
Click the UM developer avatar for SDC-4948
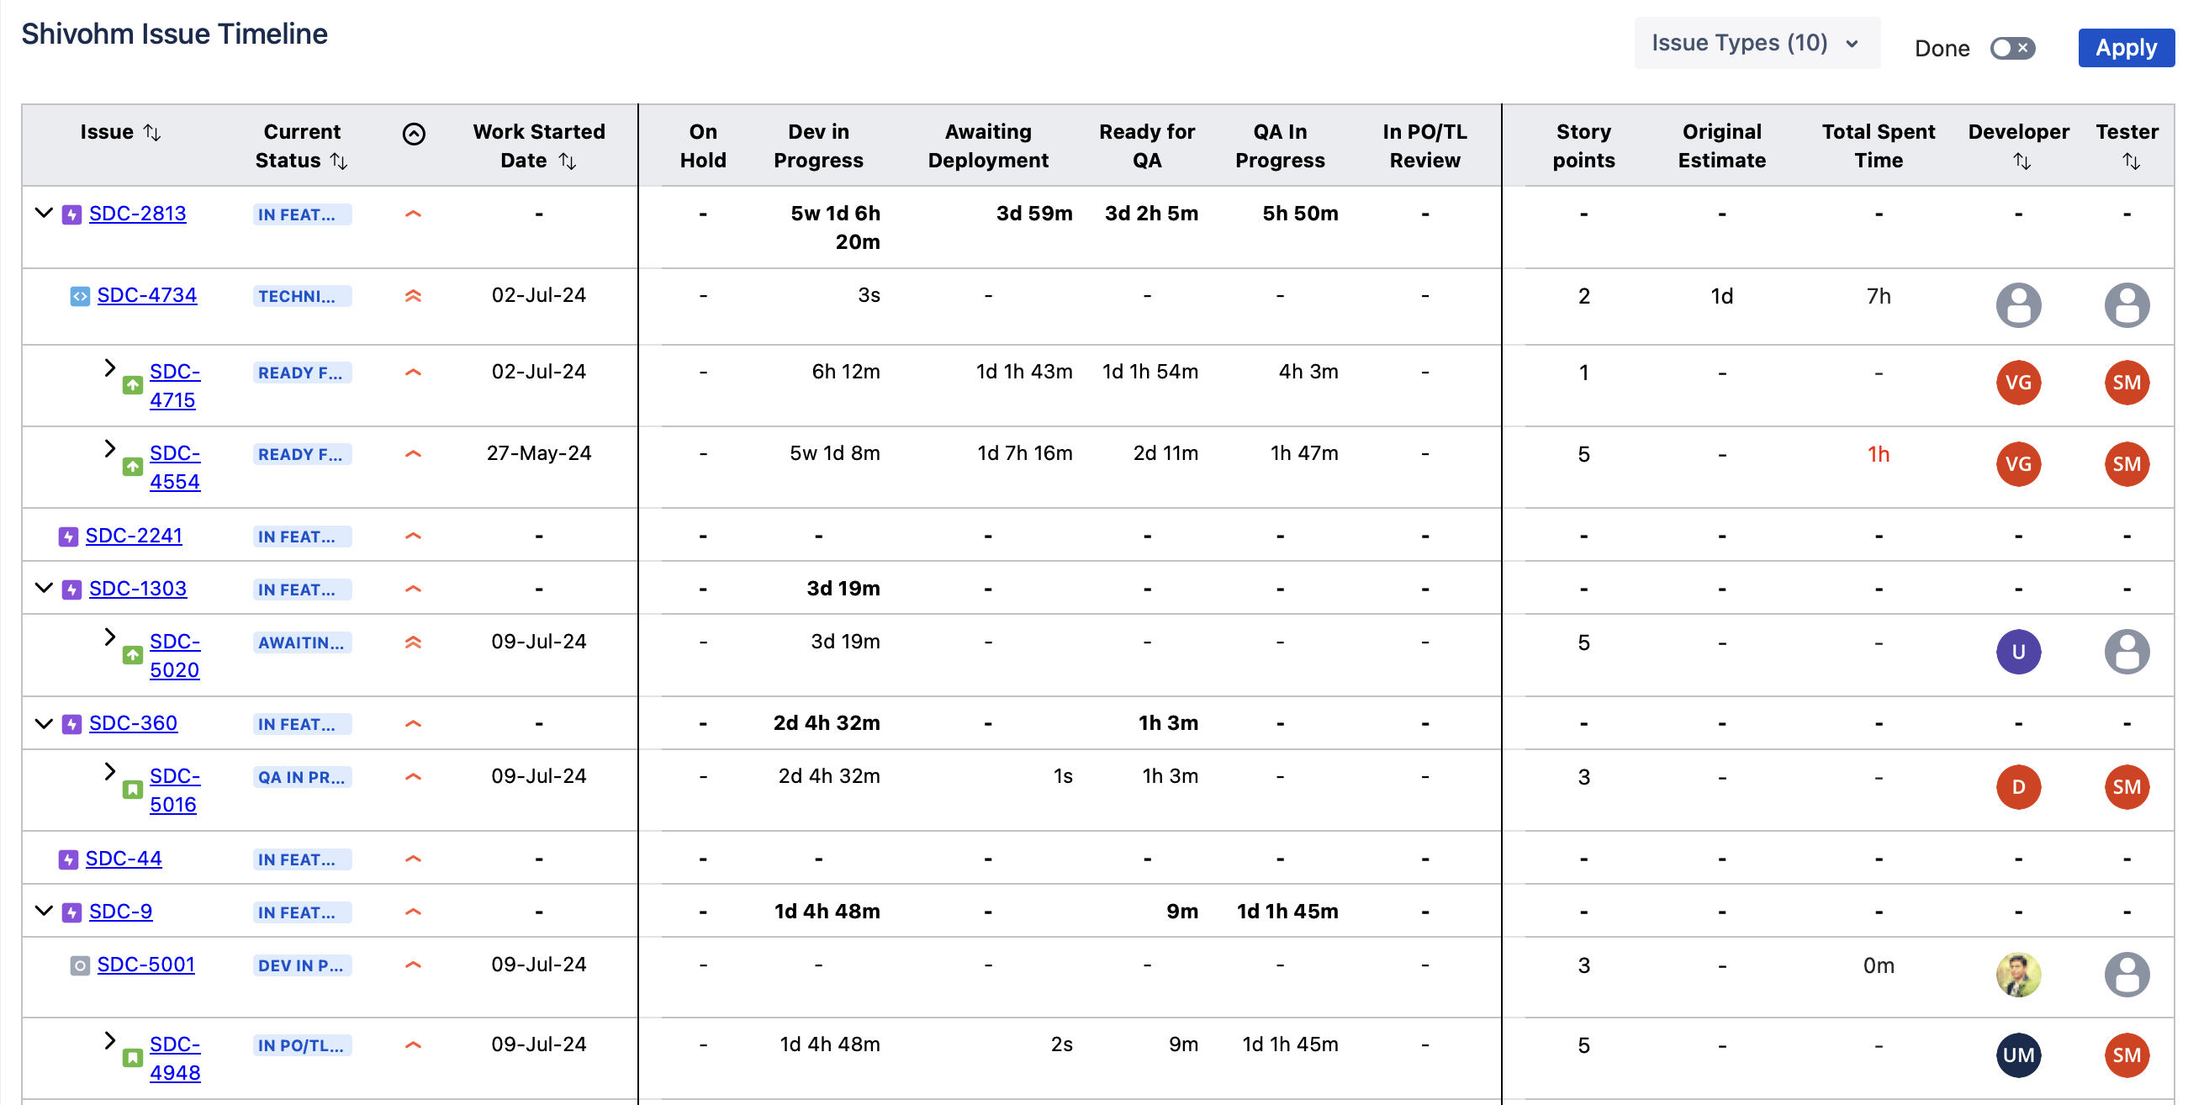click(x=2018, y=1055)
